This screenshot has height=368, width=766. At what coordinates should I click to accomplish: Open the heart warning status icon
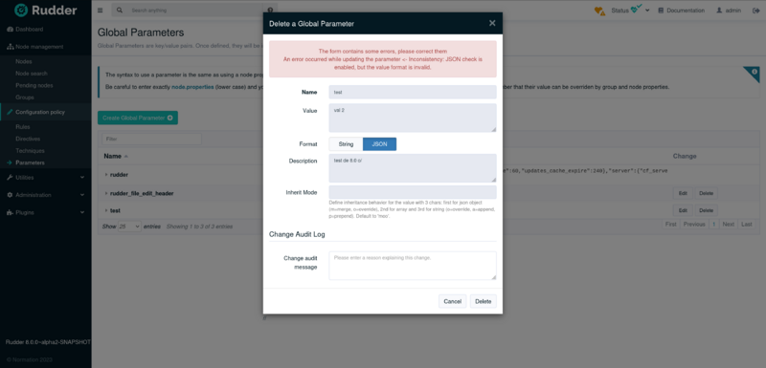tap(599, 11)
